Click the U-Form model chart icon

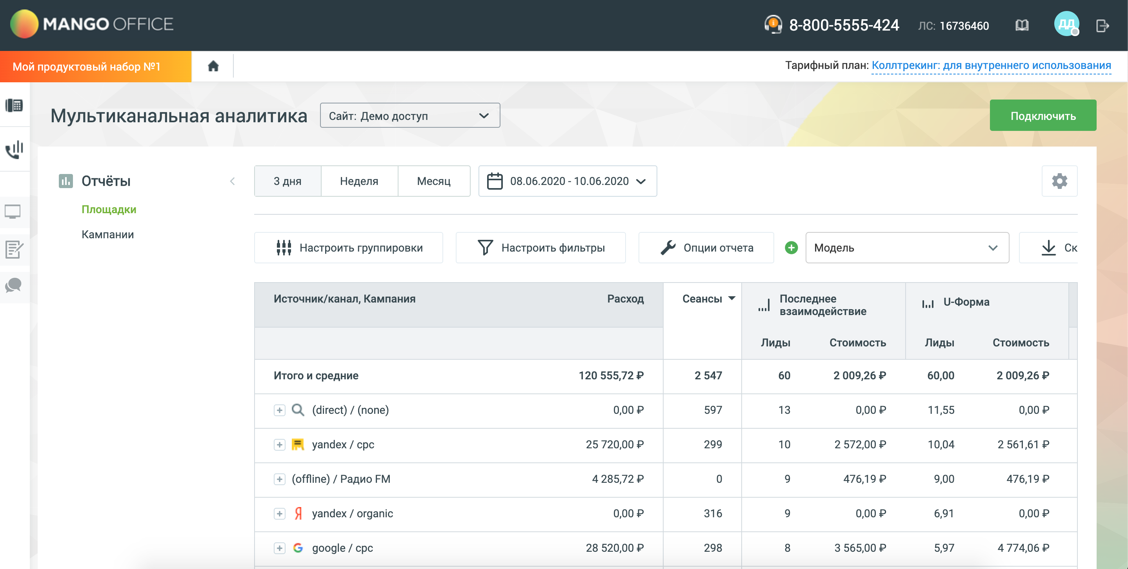coord(928,304)
